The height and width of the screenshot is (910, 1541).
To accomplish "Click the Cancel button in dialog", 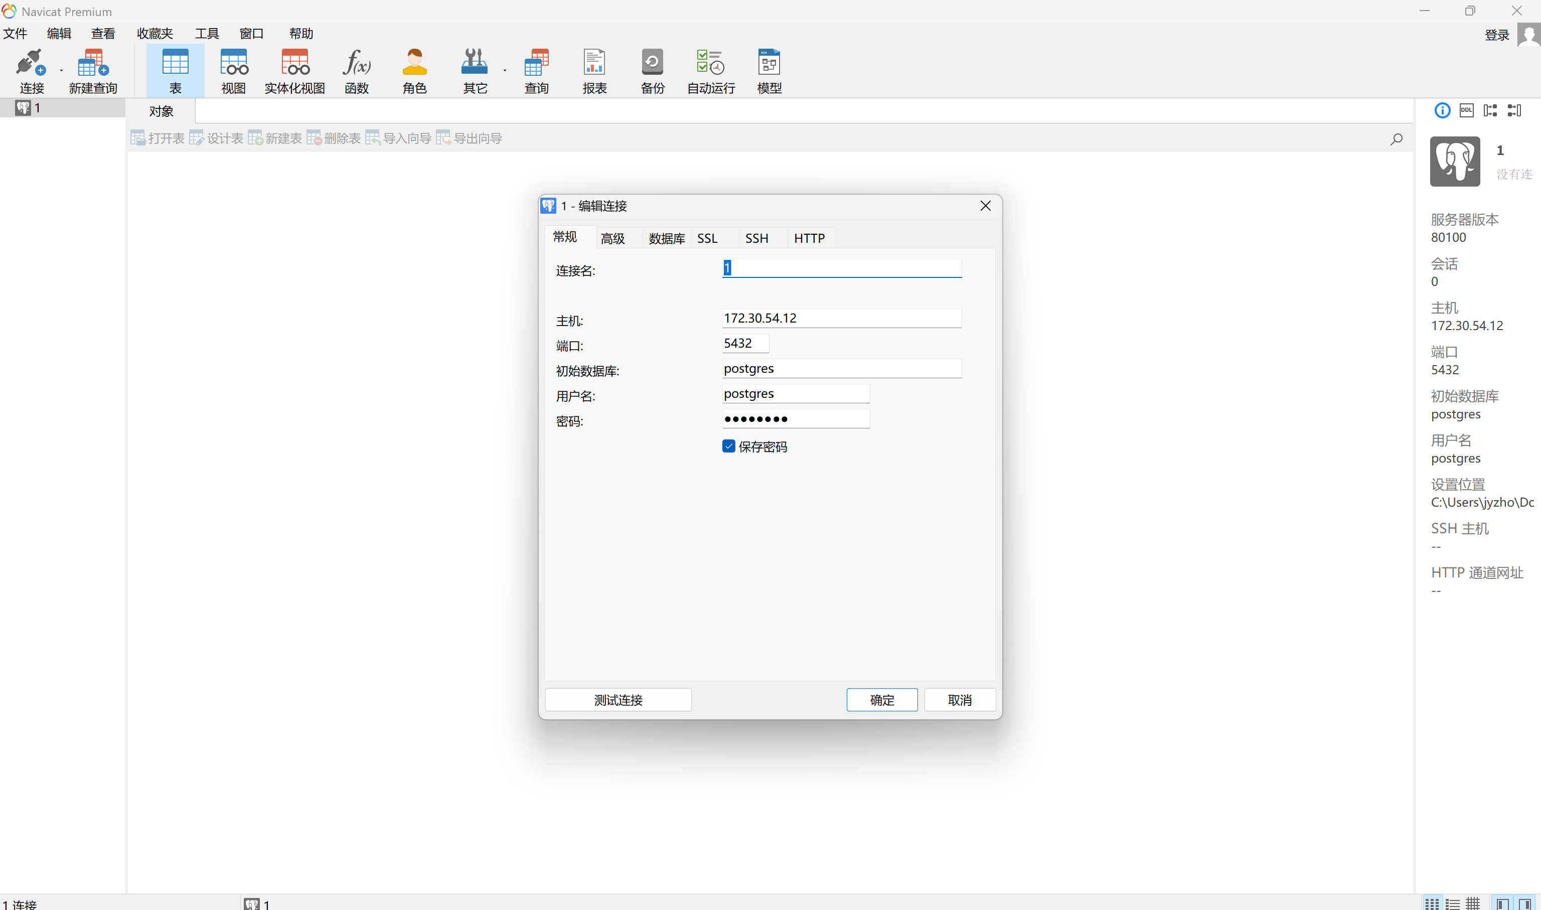I will (959, 700).
